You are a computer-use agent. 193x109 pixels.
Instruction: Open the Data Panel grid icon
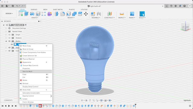point(2,6)
